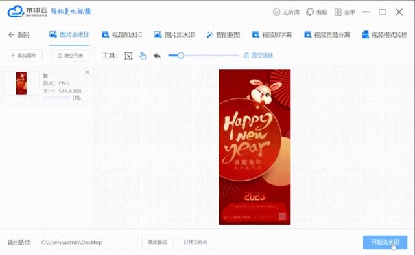Click 清空涂抹 to clear smears
415x255 pixels.
pyautogui.click(x=259, y=56)
